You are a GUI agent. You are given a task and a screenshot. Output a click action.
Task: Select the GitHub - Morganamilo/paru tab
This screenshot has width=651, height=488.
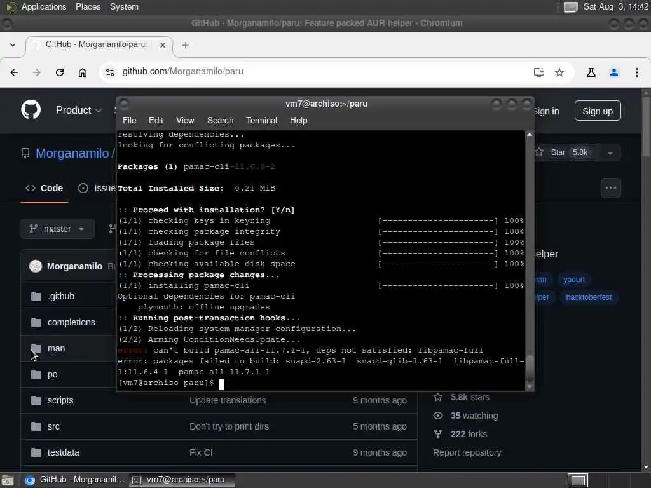coord(99,45)
